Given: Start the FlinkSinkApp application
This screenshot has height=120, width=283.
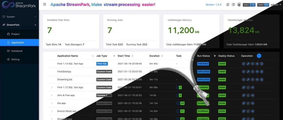Looking at the screenshot, I should click(253, 72).
